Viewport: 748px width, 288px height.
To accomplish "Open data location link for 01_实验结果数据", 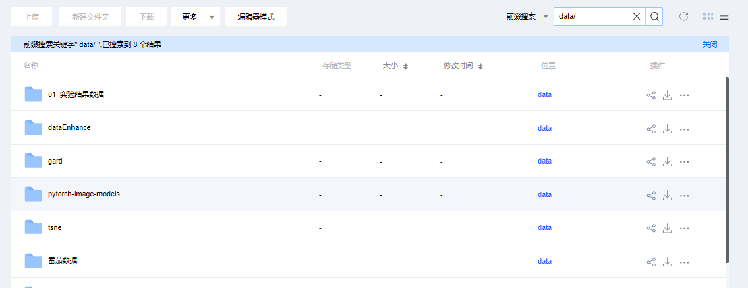I will [x=544, y=94].
